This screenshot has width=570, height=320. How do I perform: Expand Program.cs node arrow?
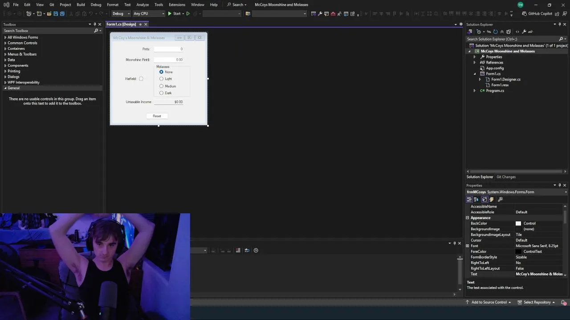coord(475,91)
